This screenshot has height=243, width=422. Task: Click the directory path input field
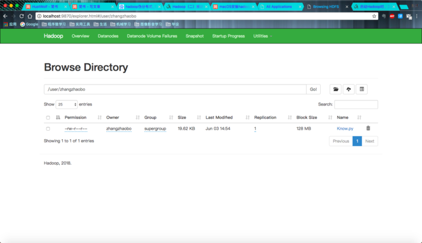point(175,89)
